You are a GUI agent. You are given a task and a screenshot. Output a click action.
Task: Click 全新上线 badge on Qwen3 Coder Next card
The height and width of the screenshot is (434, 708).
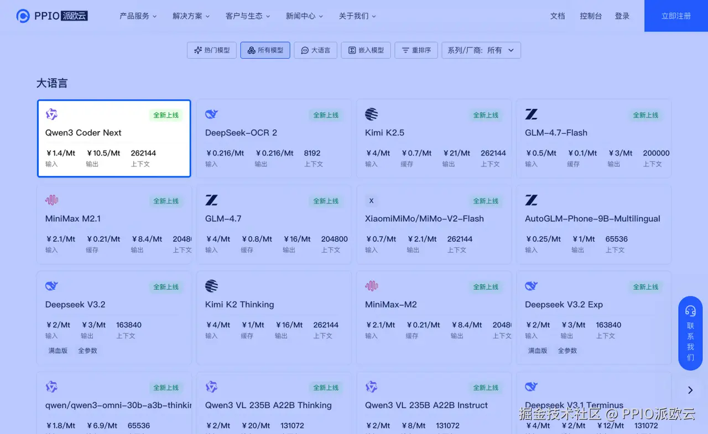point(166,115)
